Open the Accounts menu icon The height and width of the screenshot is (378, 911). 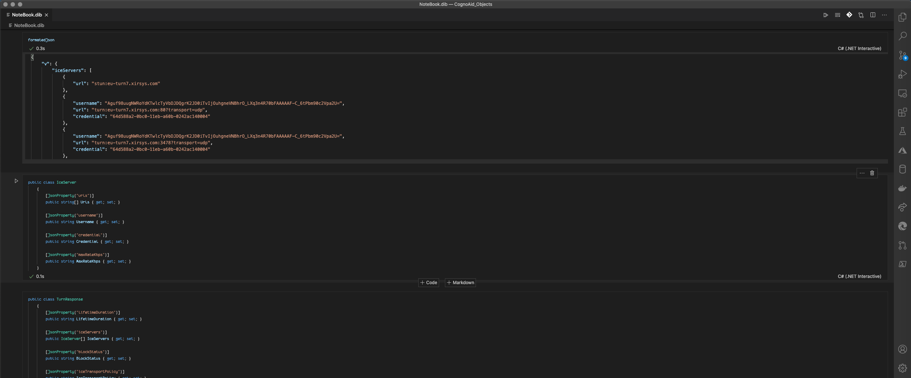(902, 349)
